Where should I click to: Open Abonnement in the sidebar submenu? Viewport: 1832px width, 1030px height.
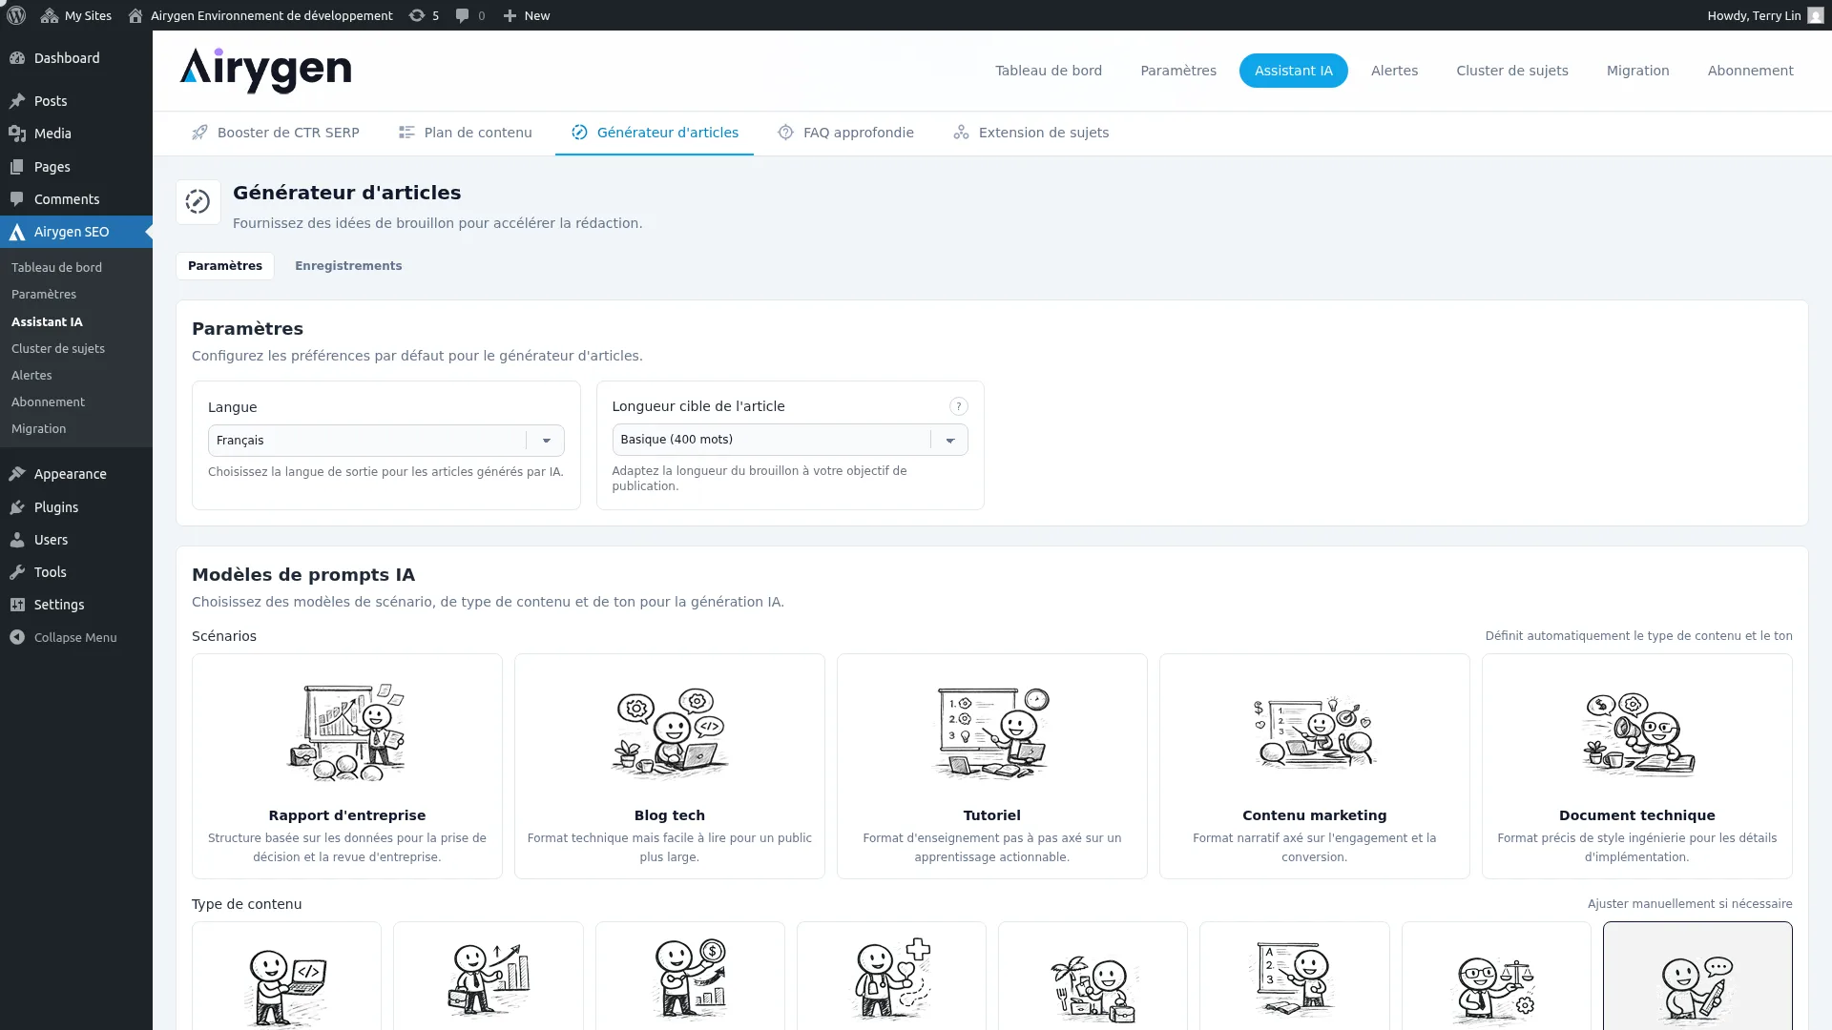point(48,402)
